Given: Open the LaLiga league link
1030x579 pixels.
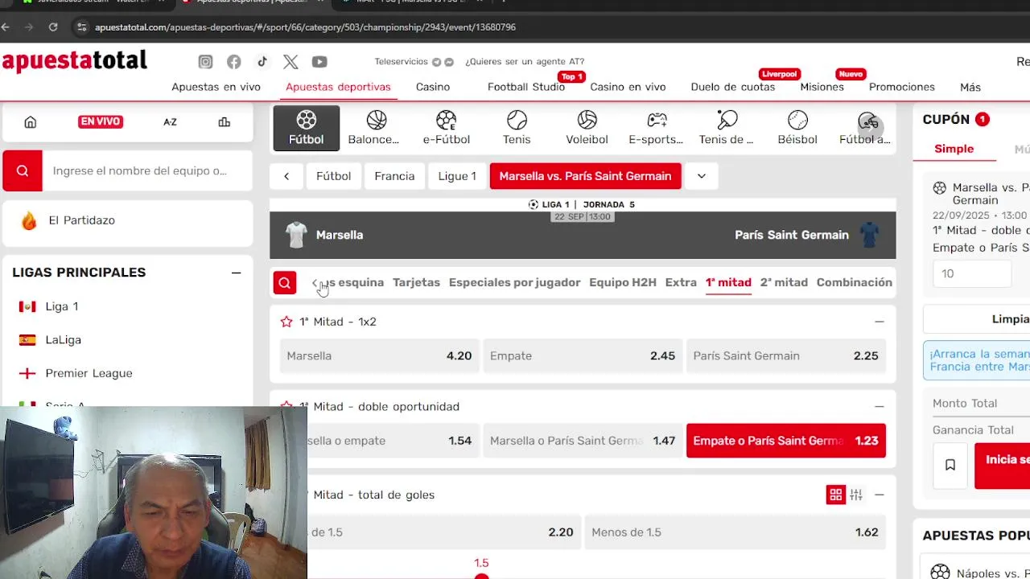Looking at the screenshot, I should coord(64,340).
